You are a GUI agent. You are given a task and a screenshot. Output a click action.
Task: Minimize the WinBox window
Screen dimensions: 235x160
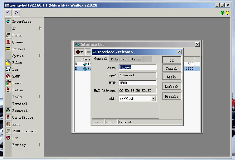click(217, 5)
